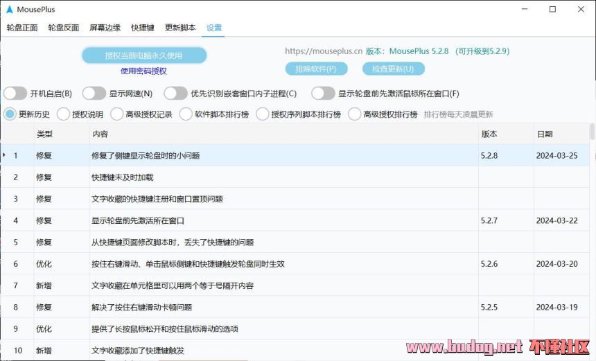Image resolution: width=596 pixels, height=361 pixels.
Task: Click the row 1 current-row arrow indicator
Action: (4, 155)
